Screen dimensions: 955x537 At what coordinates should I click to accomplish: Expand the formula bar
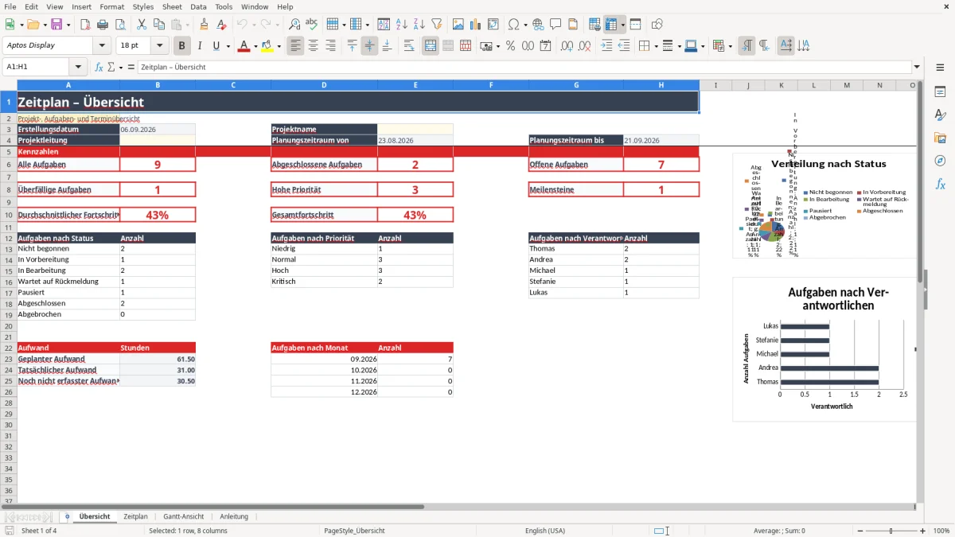pyautogui.click(x=917, y=68)
